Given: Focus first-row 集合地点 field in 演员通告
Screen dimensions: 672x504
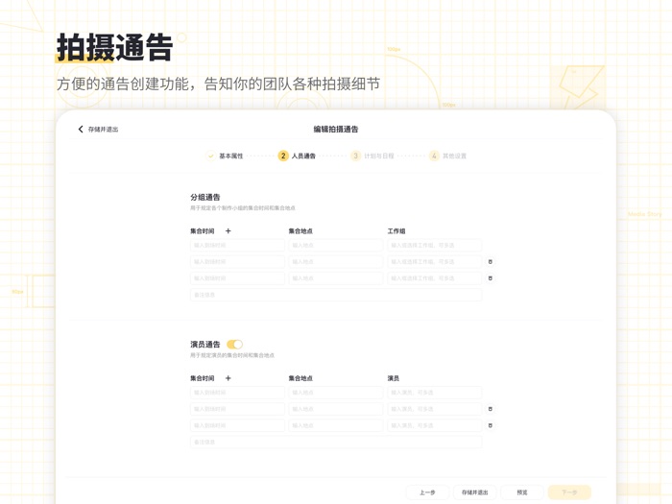Looking at the screenshot, I should [x=336, y=393].
